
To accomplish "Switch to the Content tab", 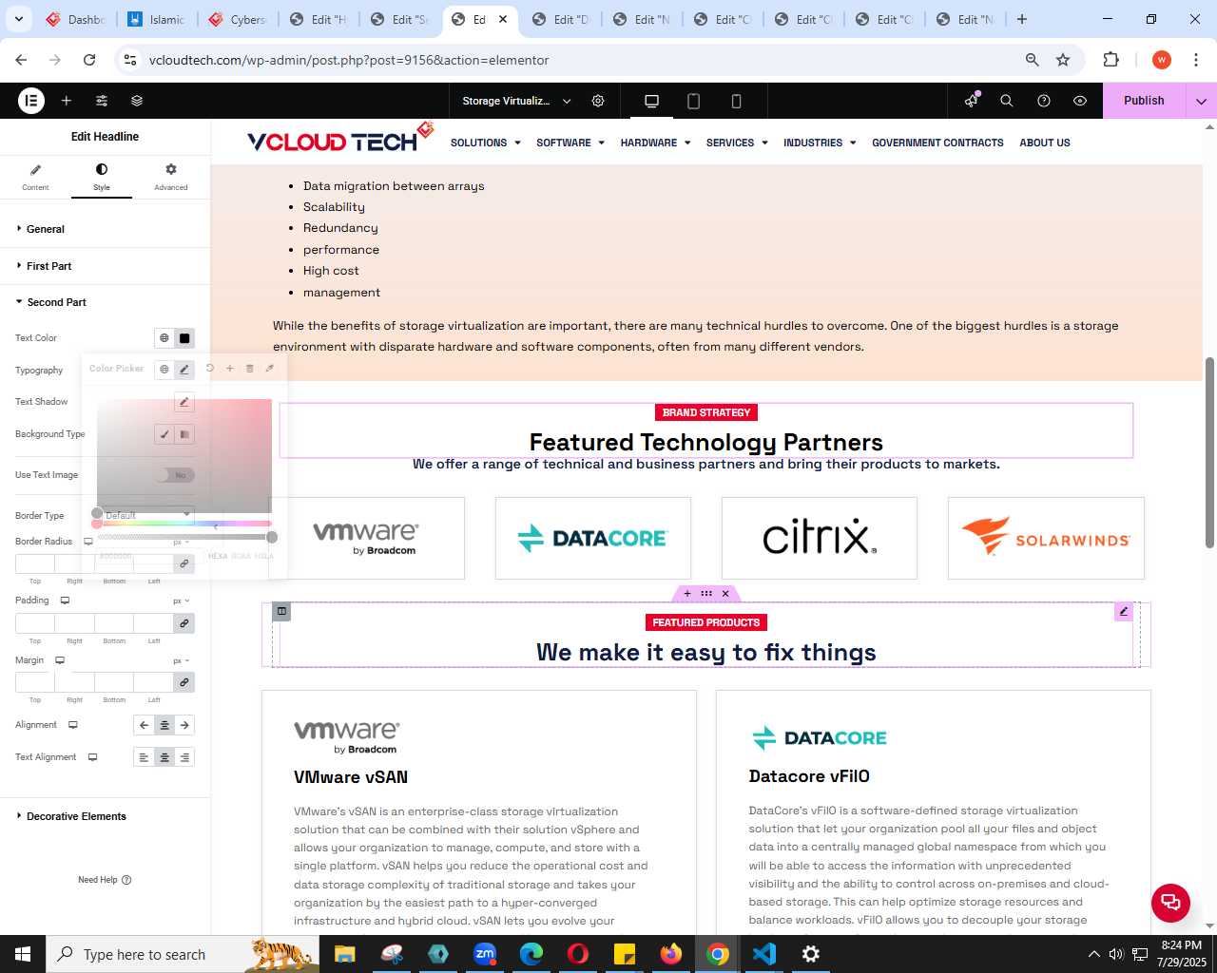I will pyautogui.click(x=35, y=177).
